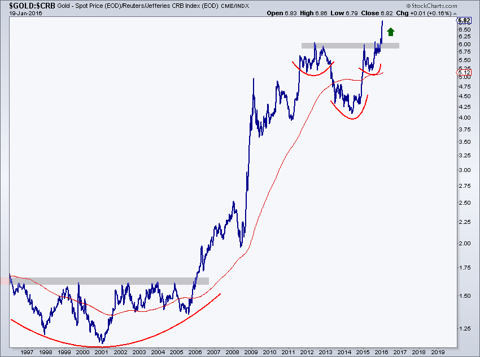Click the 2.00 price axis label
The image size is (480, 357).
(465, 244)
